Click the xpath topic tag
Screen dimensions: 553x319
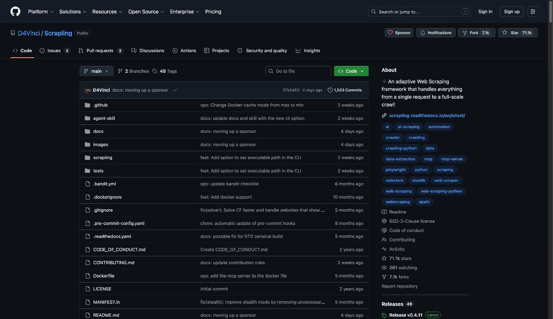[x=424, y=202]
